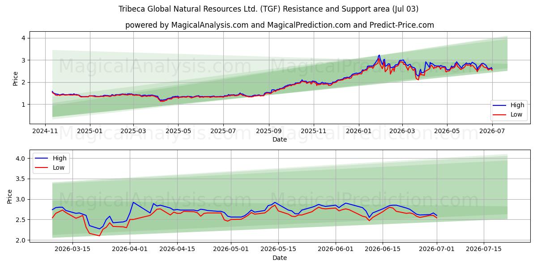Click the bottom chart '2026-05-15' date label
The image size is (537, 268).
tap(279, 250)
